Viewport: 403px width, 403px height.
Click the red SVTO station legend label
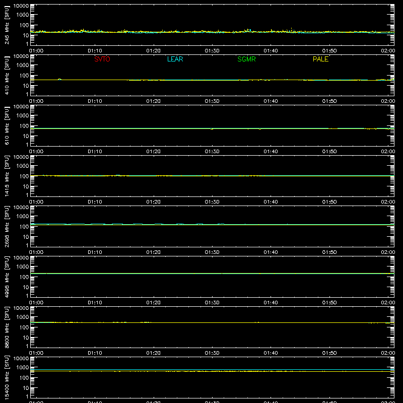click(x=102, y=59)
